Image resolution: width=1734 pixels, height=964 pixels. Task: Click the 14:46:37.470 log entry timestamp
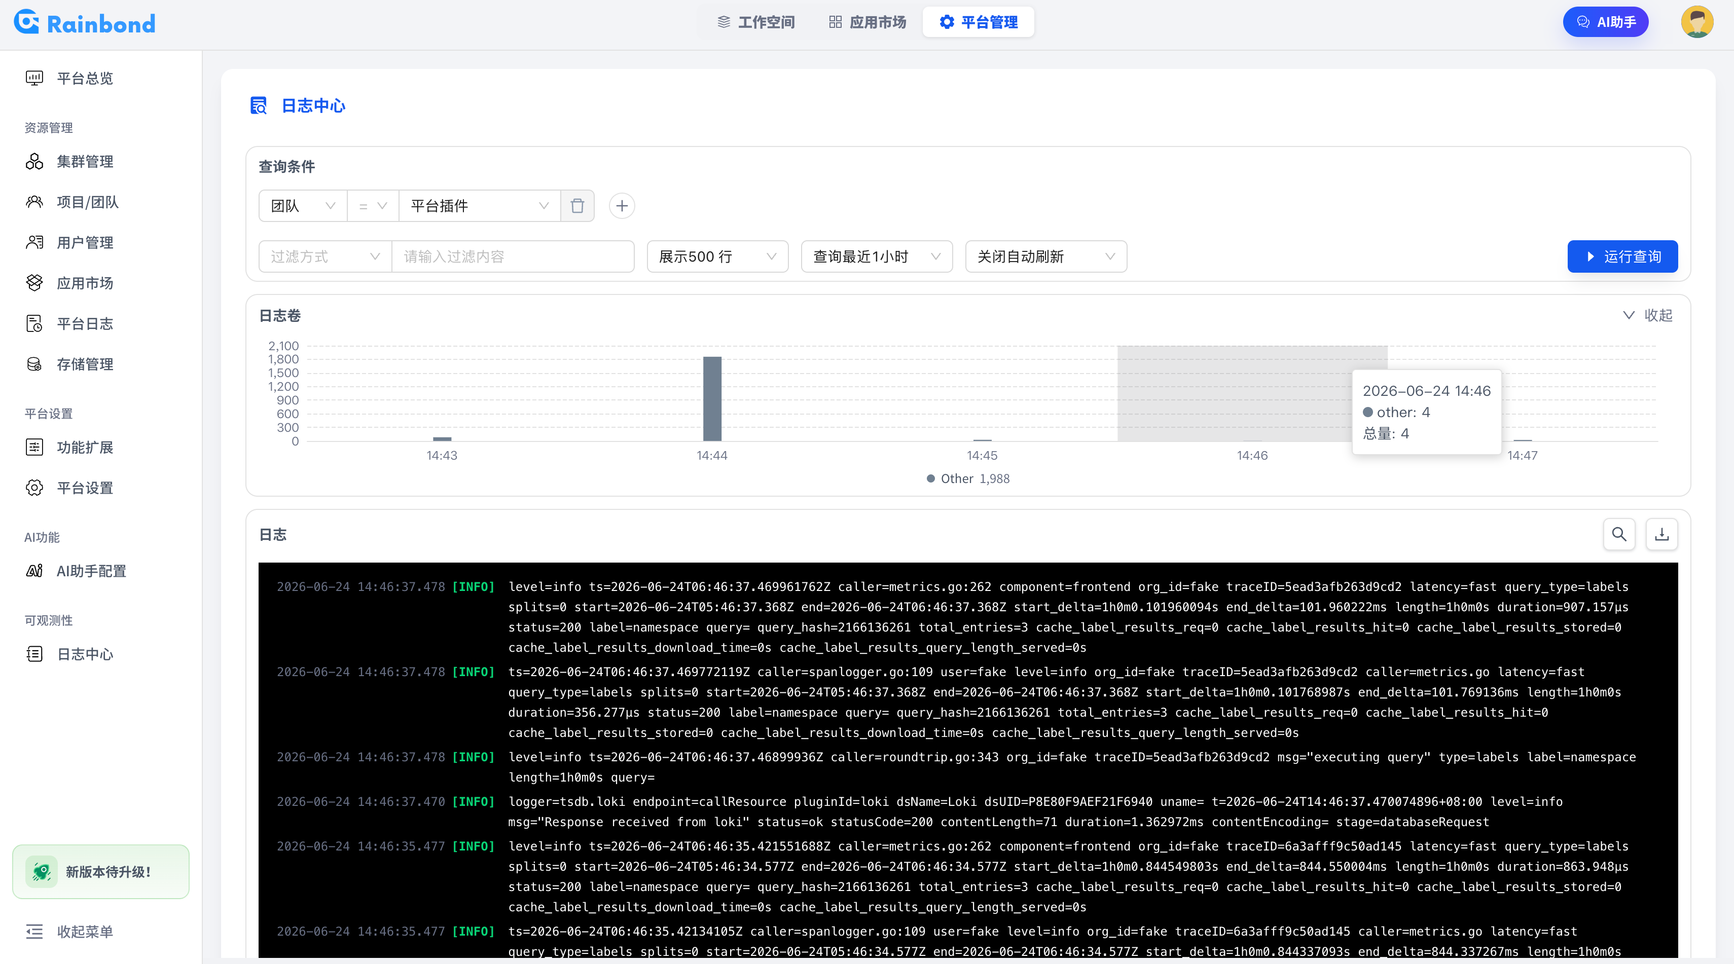pos(361,801)
